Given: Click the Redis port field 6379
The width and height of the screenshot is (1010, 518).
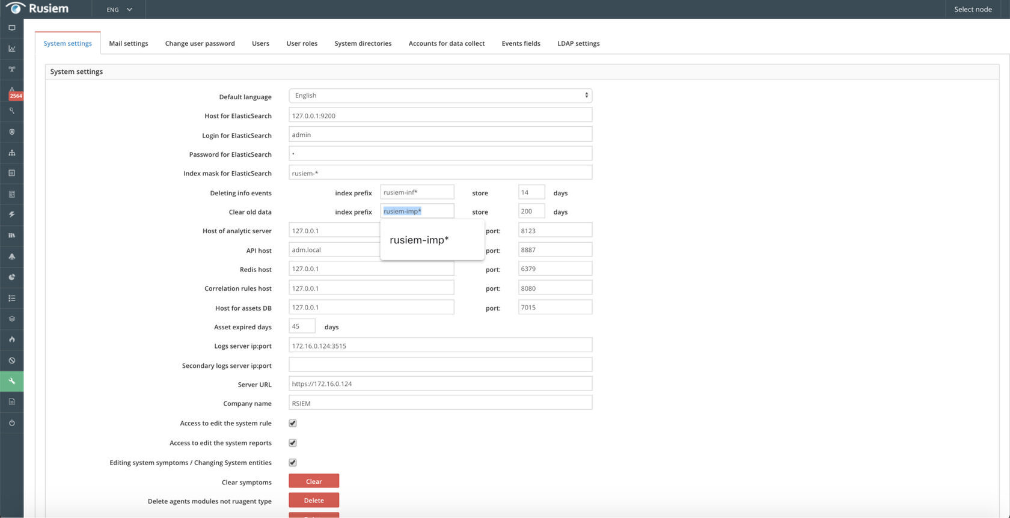Looking at the screenshot, I should [555, 269].
